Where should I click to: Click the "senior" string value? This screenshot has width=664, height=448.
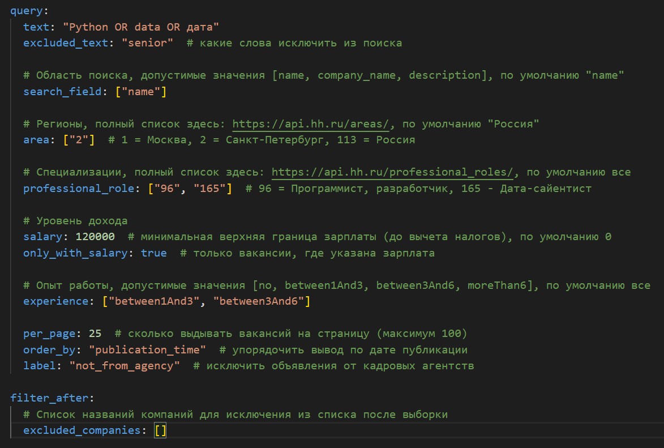click(x=147, y=43)
